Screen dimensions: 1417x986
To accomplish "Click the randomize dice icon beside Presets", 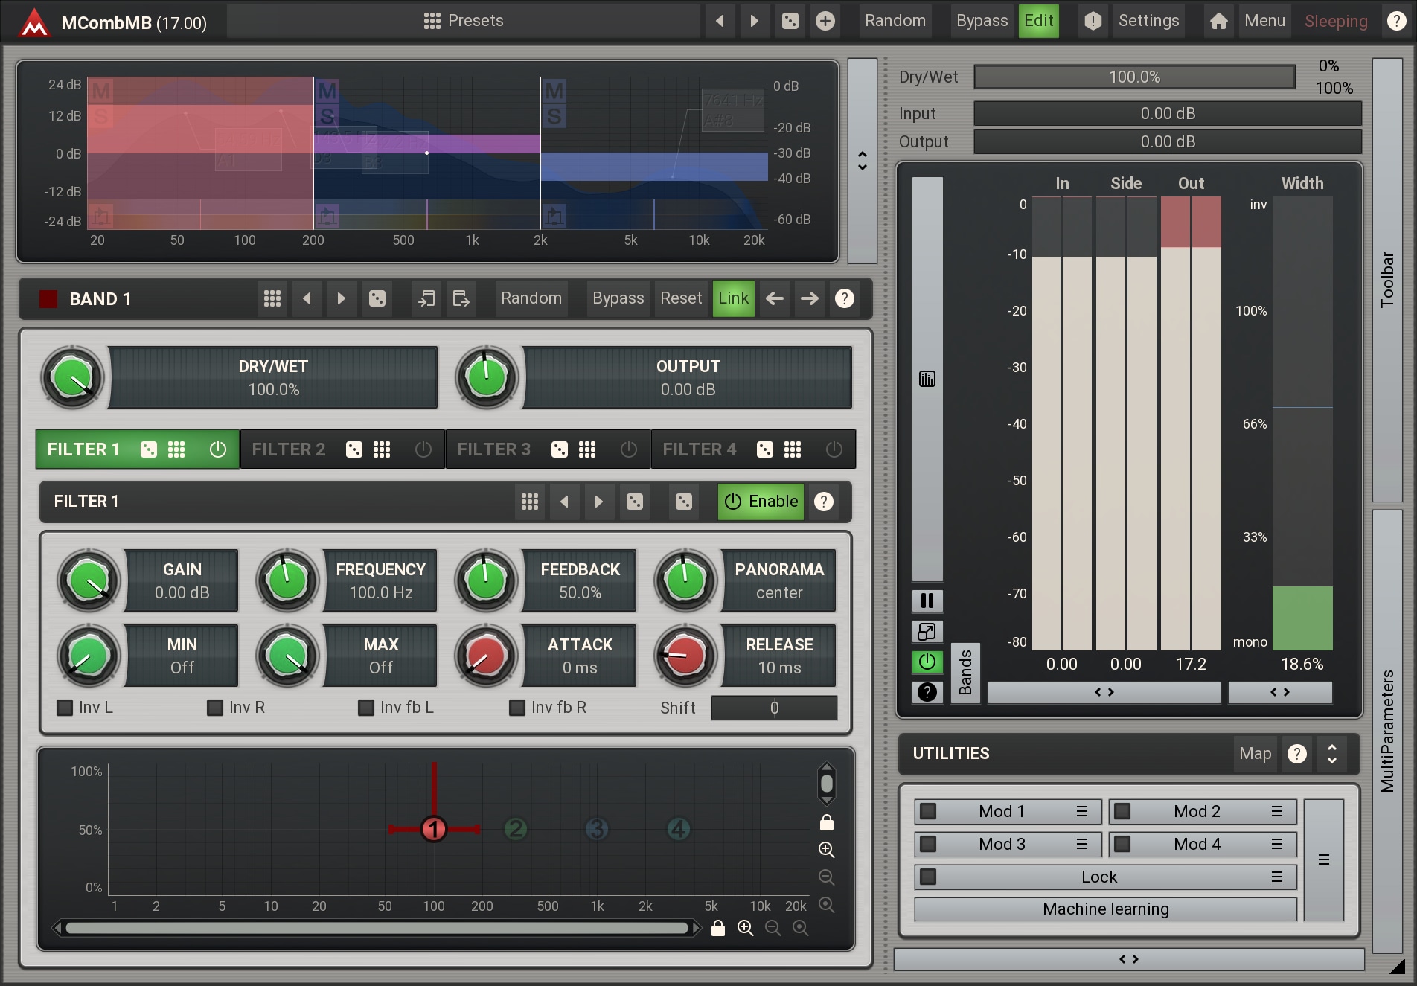I will pos(790,21).
